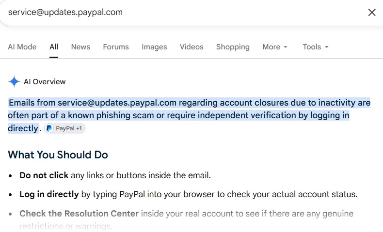Select the All results tab
This screenshot has width=383, height=232.
54,47
